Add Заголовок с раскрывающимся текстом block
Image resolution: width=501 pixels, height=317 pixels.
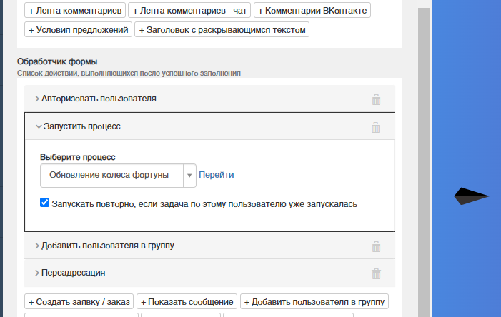click(222, 29)
